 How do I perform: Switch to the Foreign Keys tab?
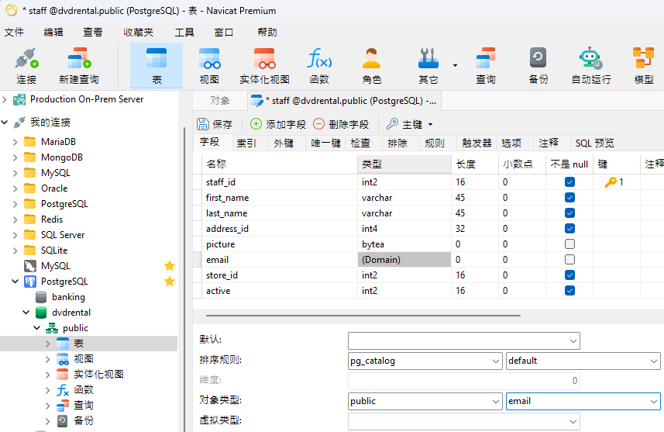(x=284, y=143)
